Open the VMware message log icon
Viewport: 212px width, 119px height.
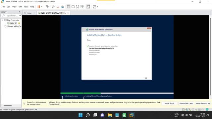tap(207, 109)
